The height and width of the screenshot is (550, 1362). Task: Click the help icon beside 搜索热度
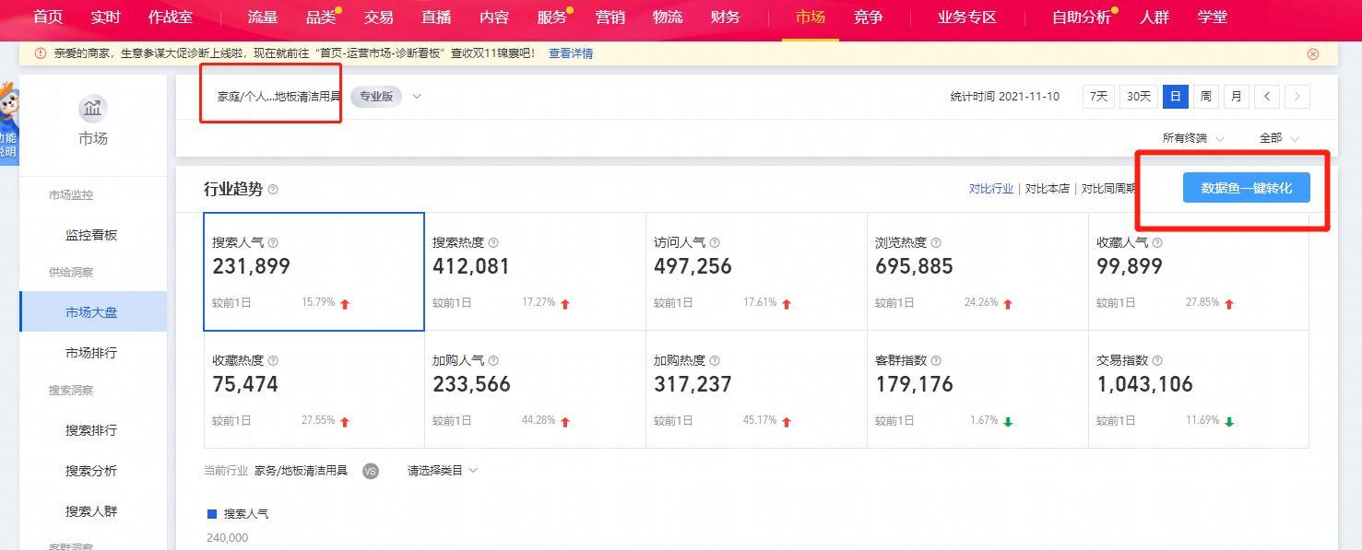[493, 243]
